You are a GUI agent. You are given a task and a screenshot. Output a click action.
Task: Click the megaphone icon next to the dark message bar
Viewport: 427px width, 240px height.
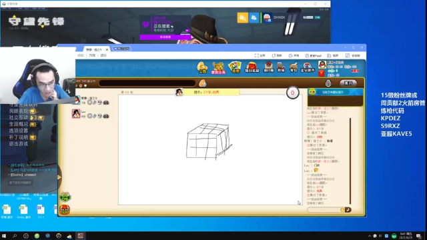tap(202, 83)
